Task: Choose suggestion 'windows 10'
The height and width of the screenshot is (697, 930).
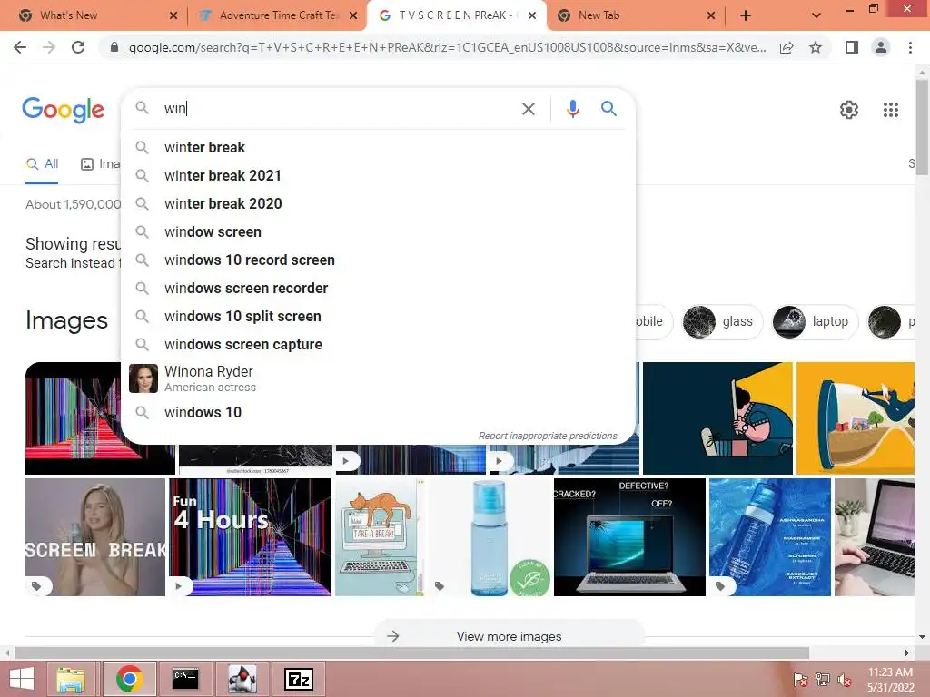Action: pos(378,412)
